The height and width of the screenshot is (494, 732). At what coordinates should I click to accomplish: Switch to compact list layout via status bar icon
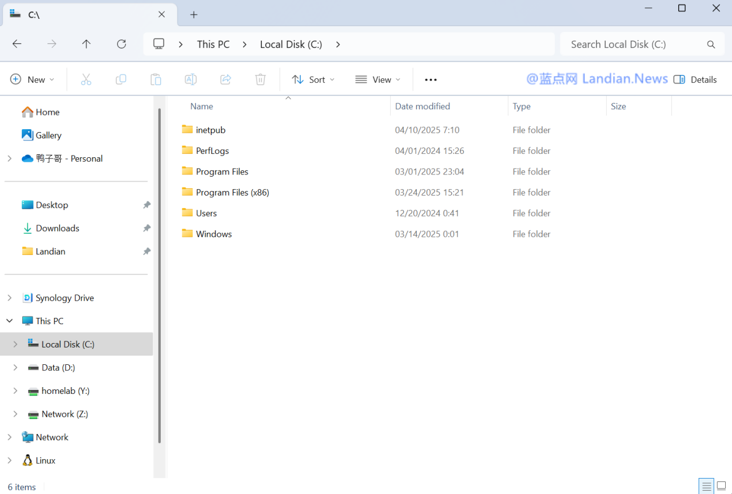click(706, 485)
